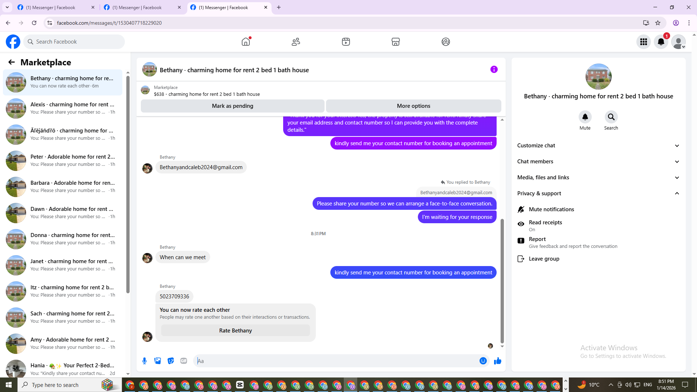Expand the Customize chat section
The image size is (697, 392).
[x=598, y=146]
